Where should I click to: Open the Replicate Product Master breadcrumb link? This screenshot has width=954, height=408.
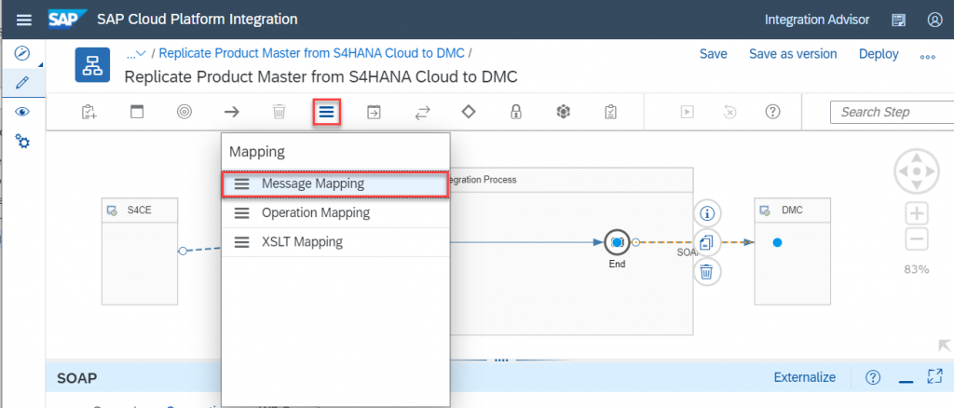point(311,53)
